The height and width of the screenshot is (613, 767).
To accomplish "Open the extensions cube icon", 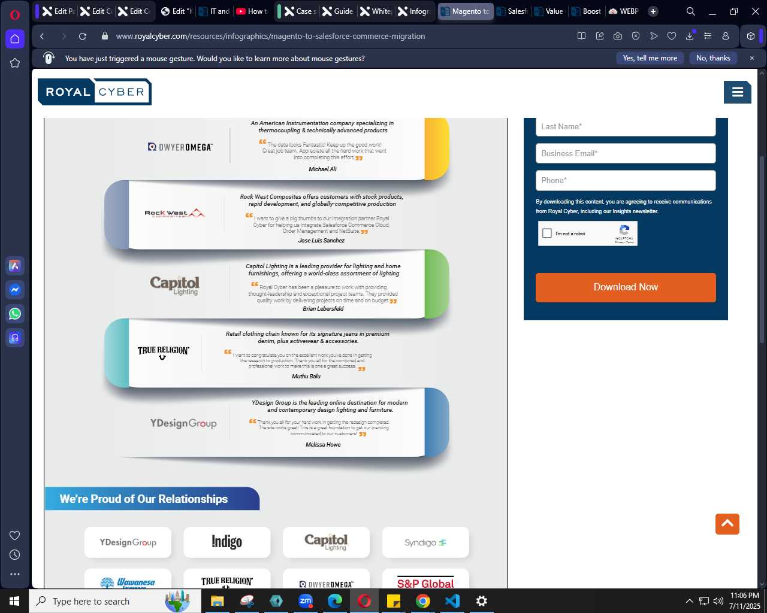I will click(751, 36).
